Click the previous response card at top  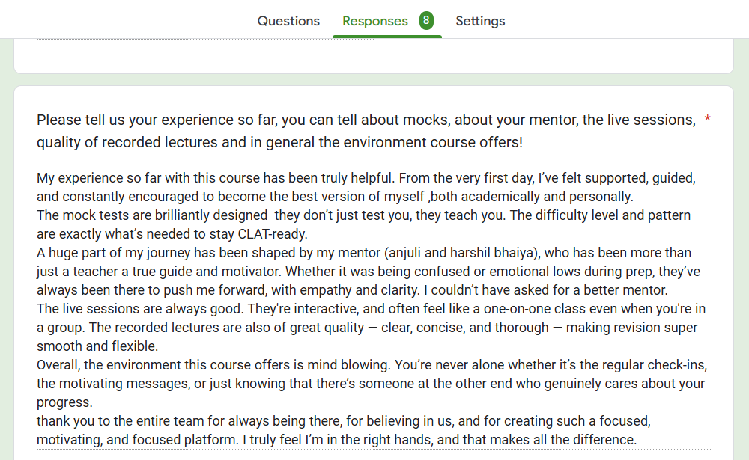(x=373, y=56)
